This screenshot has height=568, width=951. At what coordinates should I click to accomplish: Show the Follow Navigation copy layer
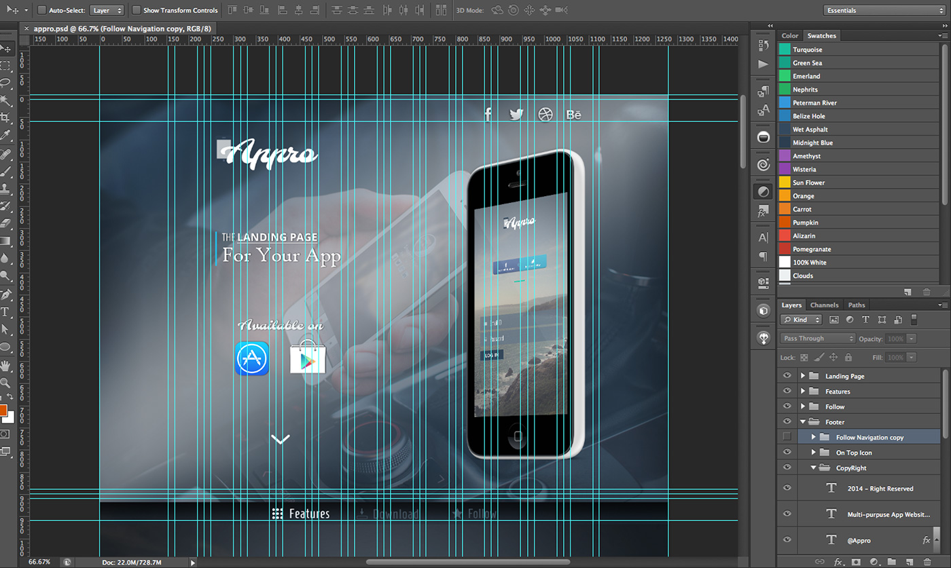click(787, 437)
